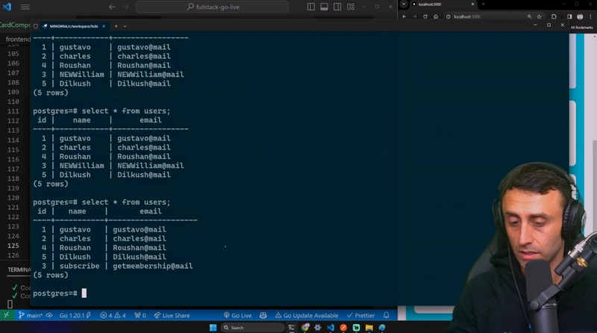Open Chrome from the Windows taskbar

(x=305, y=327)
